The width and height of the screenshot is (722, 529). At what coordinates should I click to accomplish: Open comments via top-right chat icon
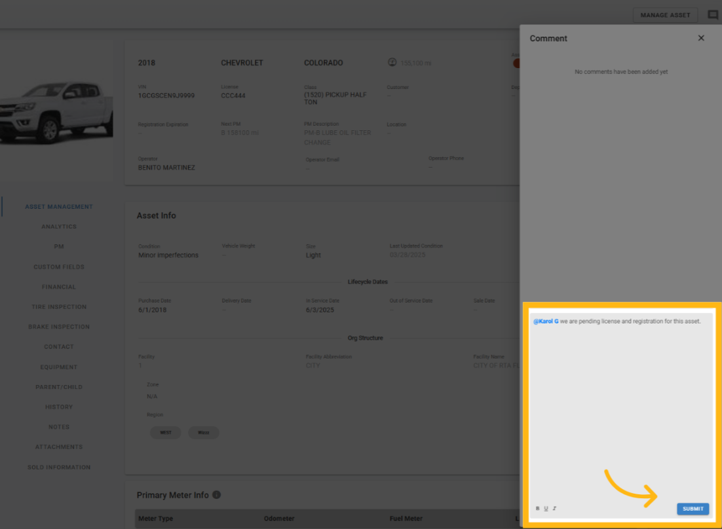(713, 15)
